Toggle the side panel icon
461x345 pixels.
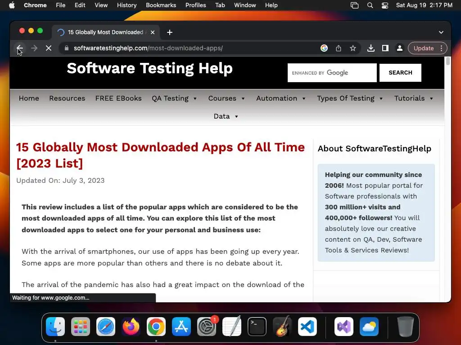[385, 48]
